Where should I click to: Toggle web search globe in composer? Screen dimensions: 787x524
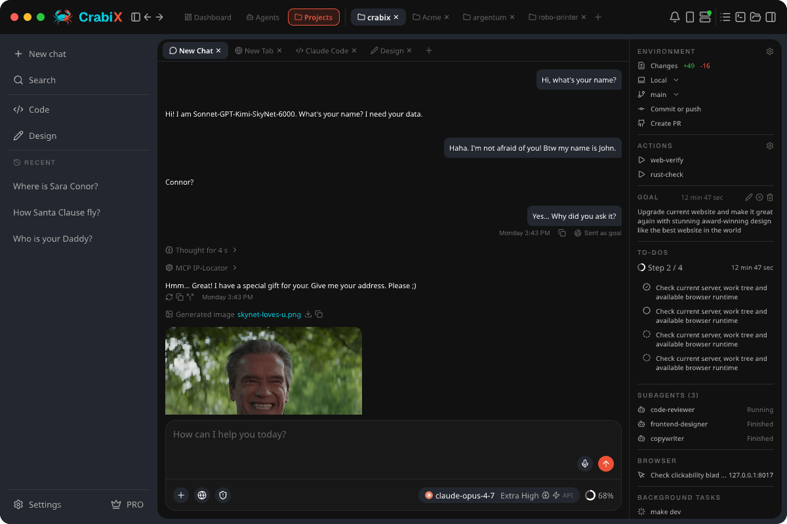click(202, 496)
